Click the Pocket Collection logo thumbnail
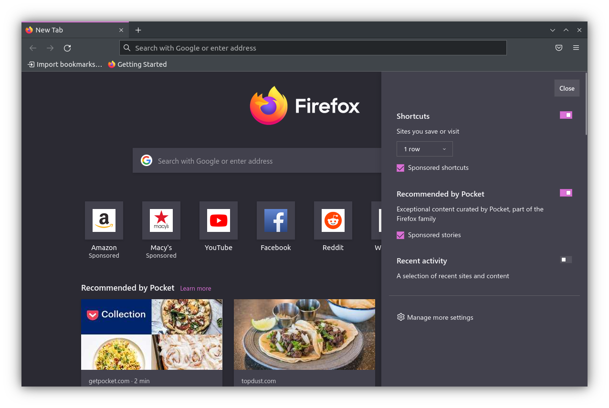Screen dimensions: 609x408 point(116,317)
